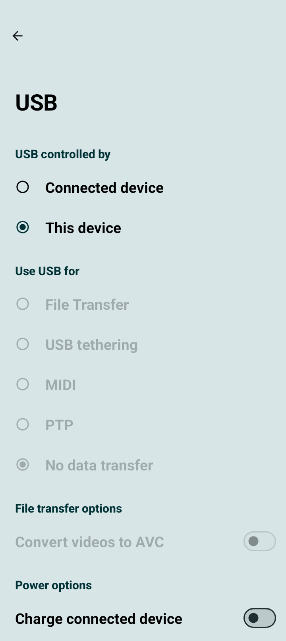Click the MIDI option label

[60, 385]
